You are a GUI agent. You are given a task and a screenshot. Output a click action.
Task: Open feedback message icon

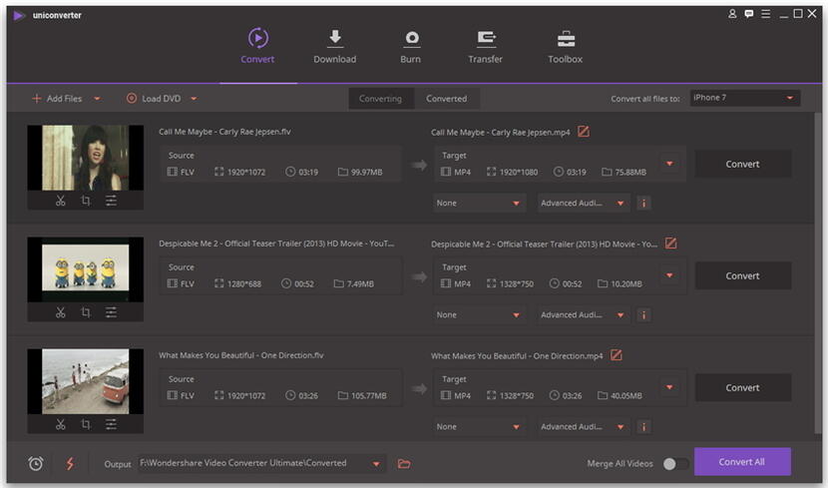(749, 14)
